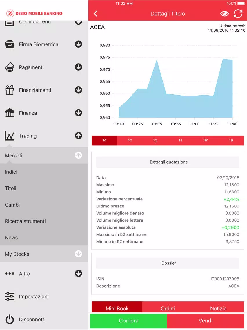Click the refresh icon in the top bar

click(x=238, y=14)
